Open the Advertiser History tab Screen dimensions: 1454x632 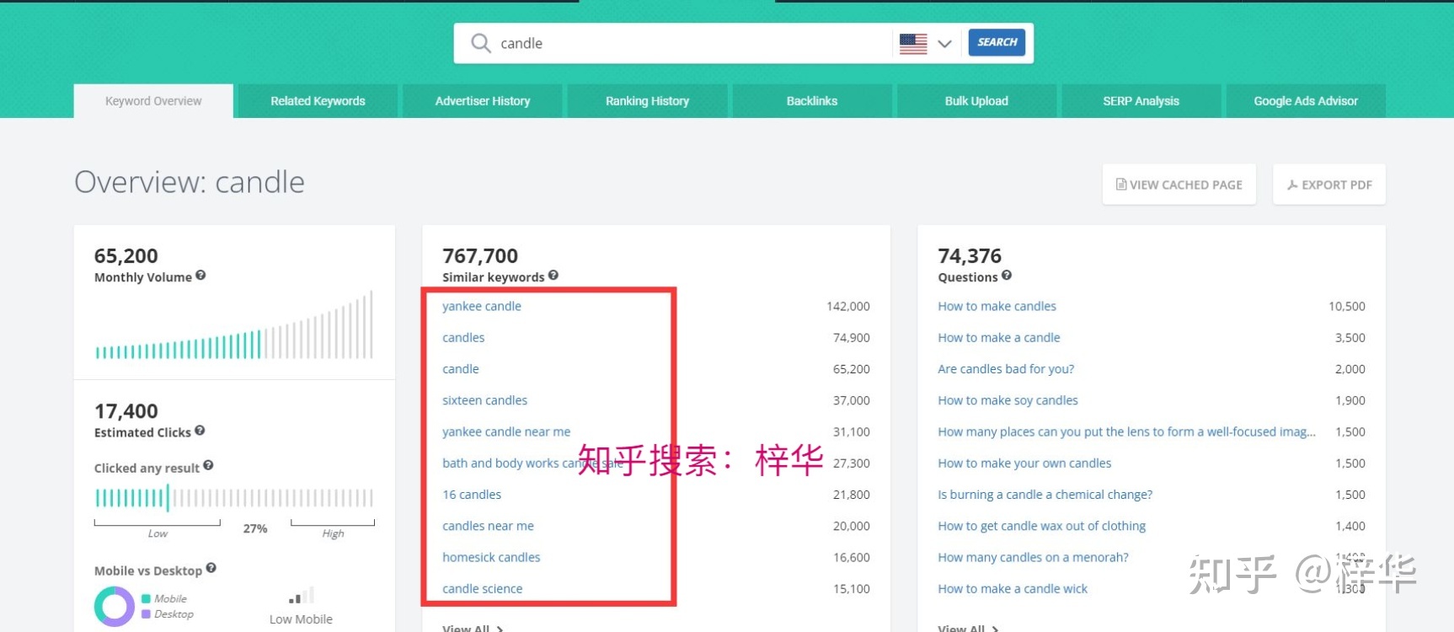483,101
